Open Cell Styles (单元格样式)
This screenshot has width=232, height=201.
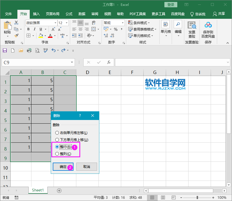click(141, 35)
